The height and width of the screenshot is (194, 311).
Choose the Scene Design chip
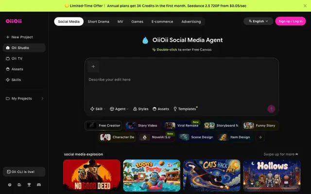(196, 137)
